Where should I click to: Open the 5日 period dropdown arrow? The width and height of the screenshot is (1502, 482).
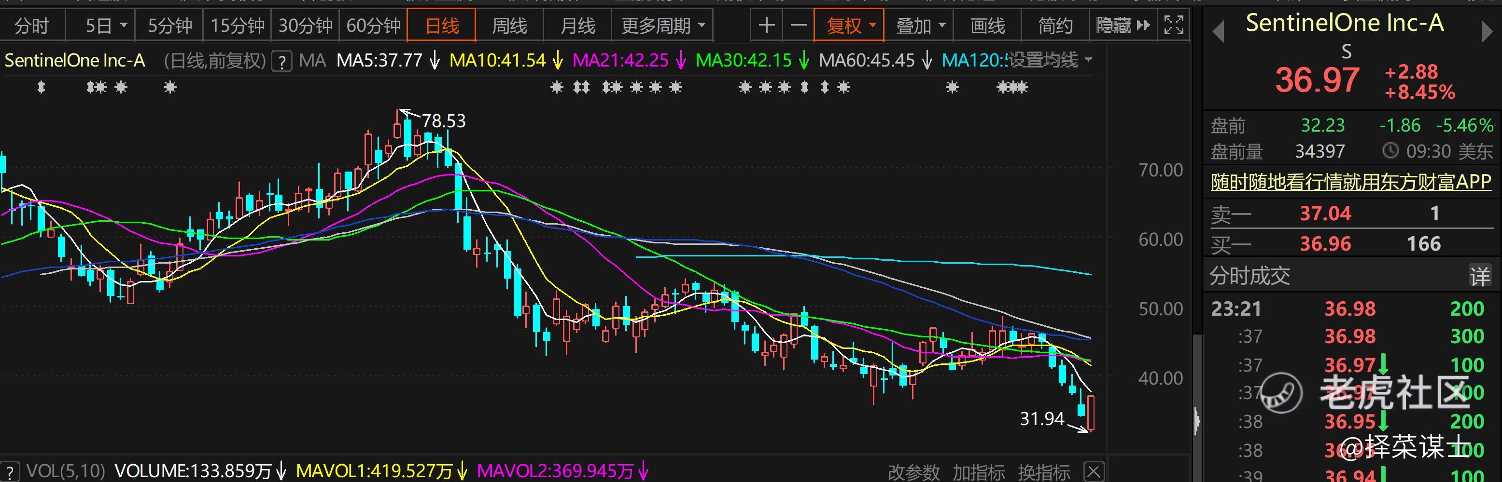coord(124,26)
